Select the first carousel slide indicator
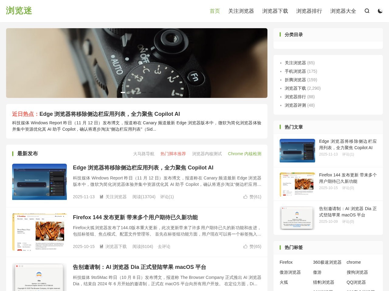This screenshot has width=389, height=291. [x=123, y=92]
